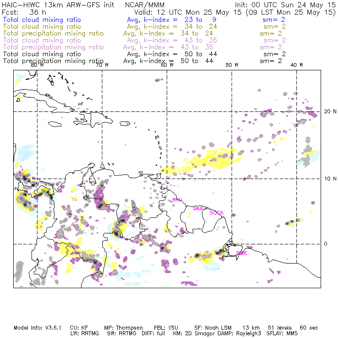Select the "50 W" longitude label
This screenshot has width=338, height=338.
point(232,65)
